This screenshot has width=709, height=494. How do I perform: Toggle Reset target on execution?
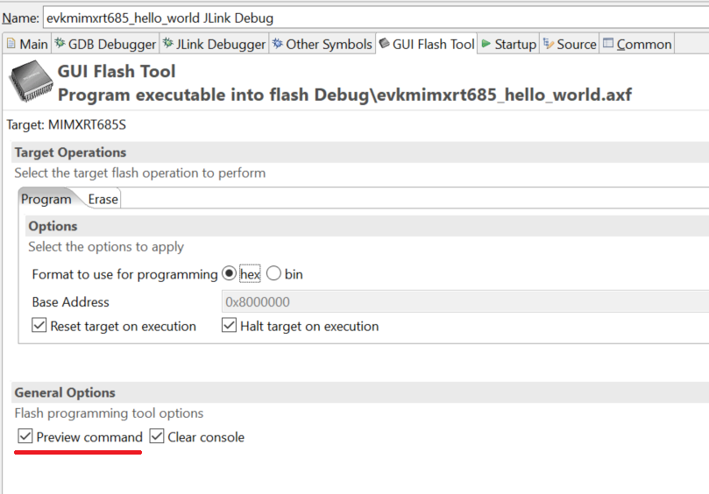click(39, 326)
